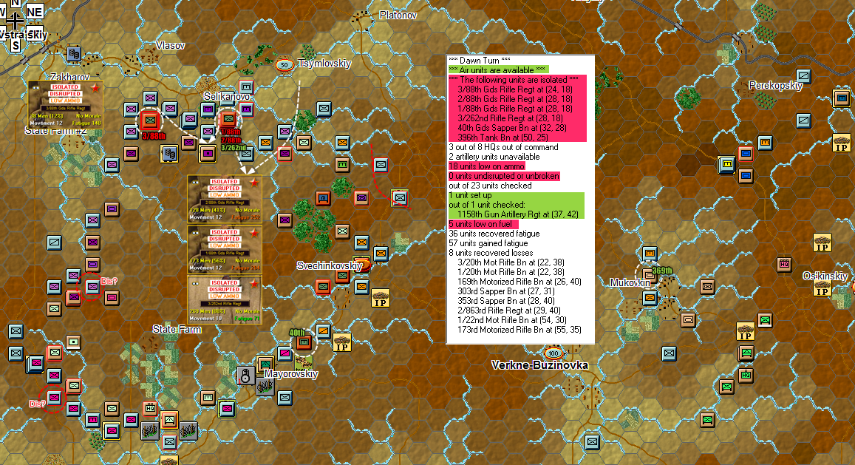
Task: Click the Platonov village label
Action: click(x=398, y=16)
